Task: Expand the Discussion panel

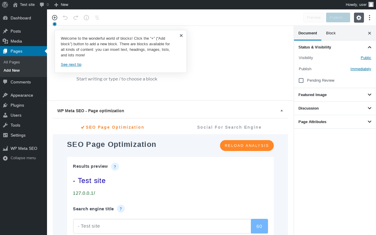Action: (x=369, y=108)
